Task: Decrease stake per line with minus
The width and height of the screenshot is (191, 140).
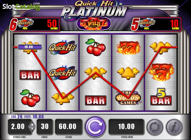Action: [x=32, y=129]
